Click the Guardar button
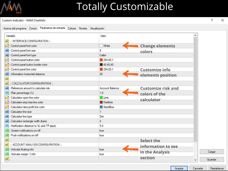Viewport: 228px width, 171px height. coord(212,160)
